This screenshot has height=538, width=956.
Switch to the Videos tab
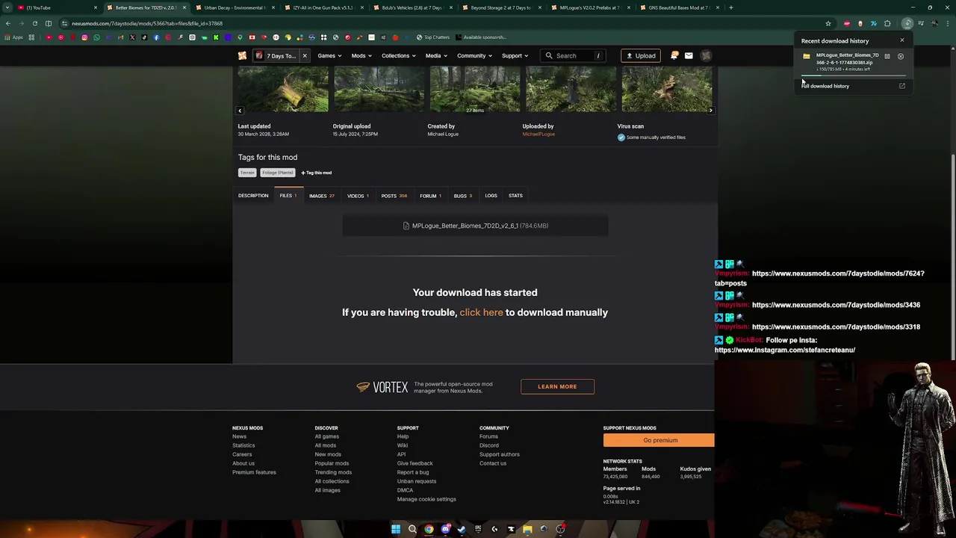tap(358, 196)
